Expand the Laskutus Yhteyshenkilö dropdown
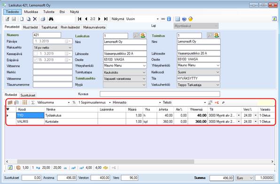Image resolution: width=280 pixels, height=184 pixels. point(144,65)
